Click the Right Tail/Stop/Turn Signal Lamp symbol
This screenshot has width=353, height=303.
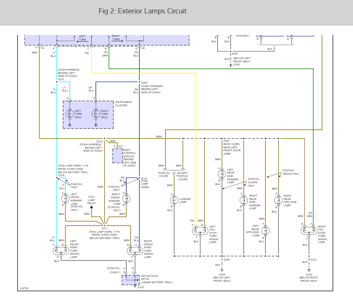309,231
